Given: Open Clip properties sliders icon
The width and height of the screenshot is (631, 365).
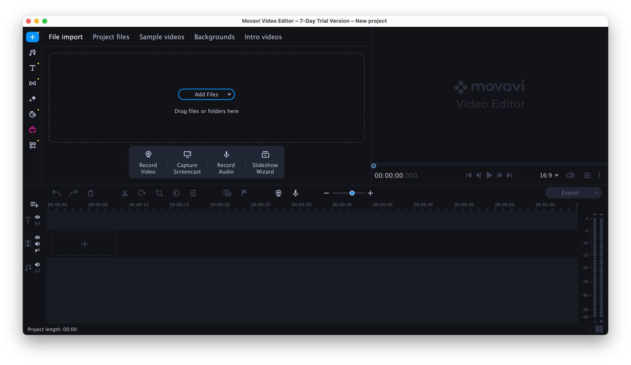Looking at the screenshot, I should 193,193.
